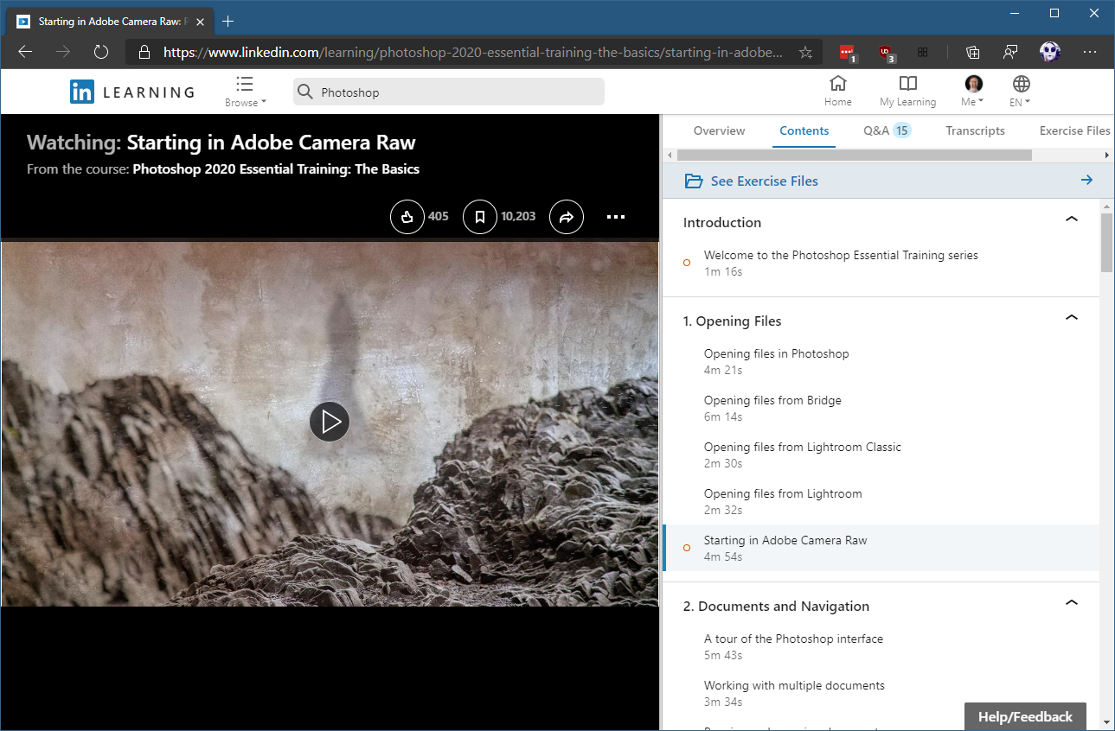This screenshot has height=731, width=1115.
Task: Open the Browse dropdown
Action: [245, 90]
